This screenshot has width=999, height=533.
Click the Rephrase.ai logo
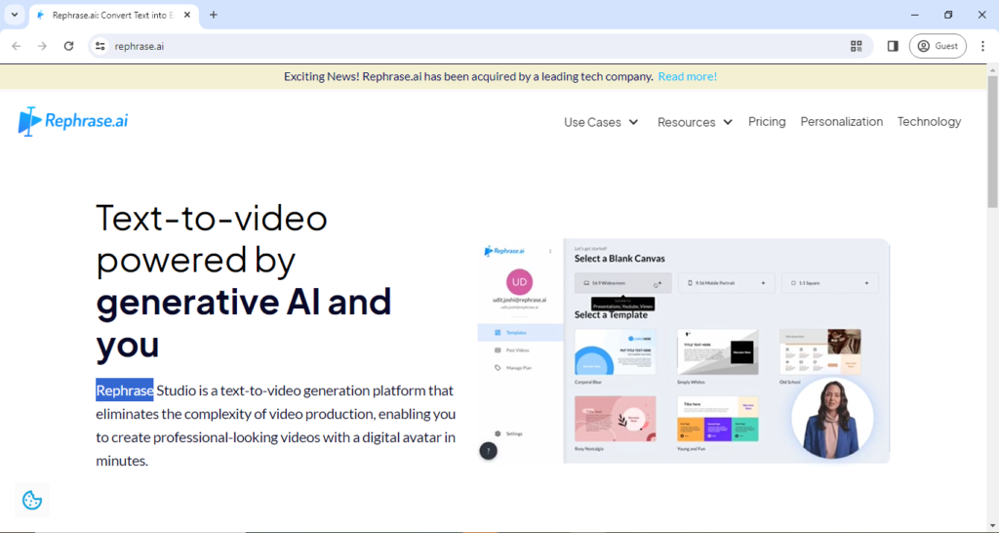pyautogui.click(x=73, y=121)
